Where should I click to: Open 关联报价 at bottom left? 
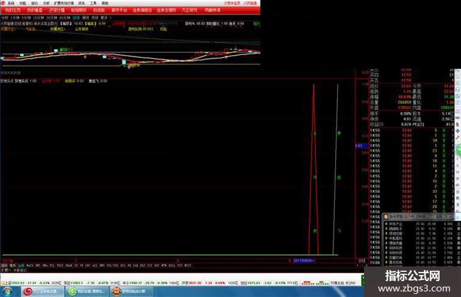pos(20,270)
